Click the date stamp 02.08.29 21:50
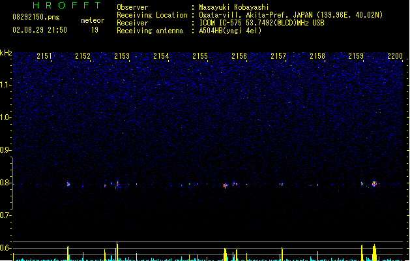The image size is (410, 261). pos(40,30)
